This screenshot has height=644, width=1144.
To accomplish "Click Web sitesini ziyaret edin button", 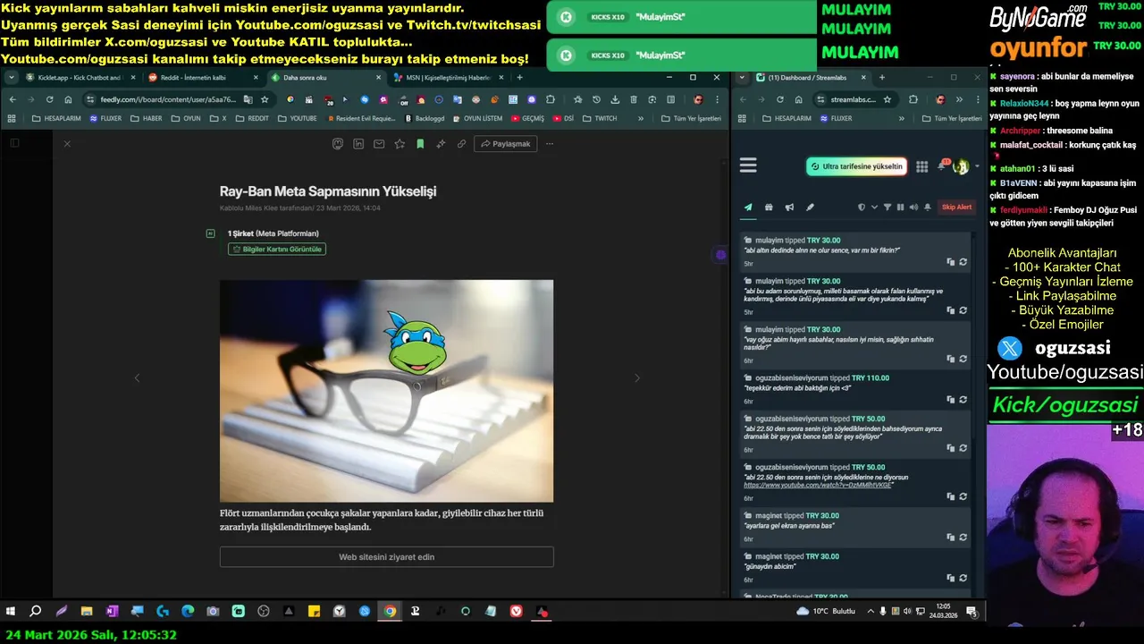I will (387, 557).
